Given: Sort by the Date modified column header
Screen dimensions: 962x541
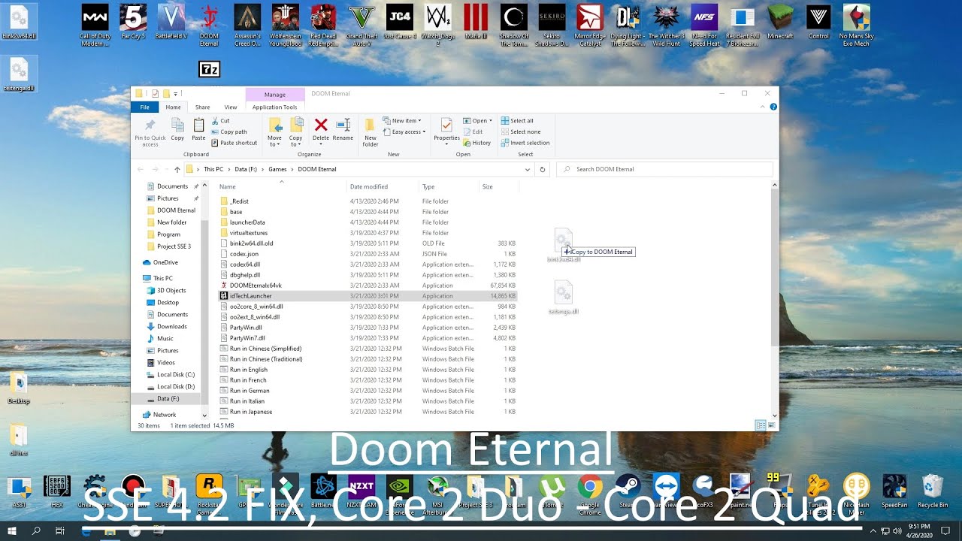Looking at the screenshot, I should [x=369, y=186].
